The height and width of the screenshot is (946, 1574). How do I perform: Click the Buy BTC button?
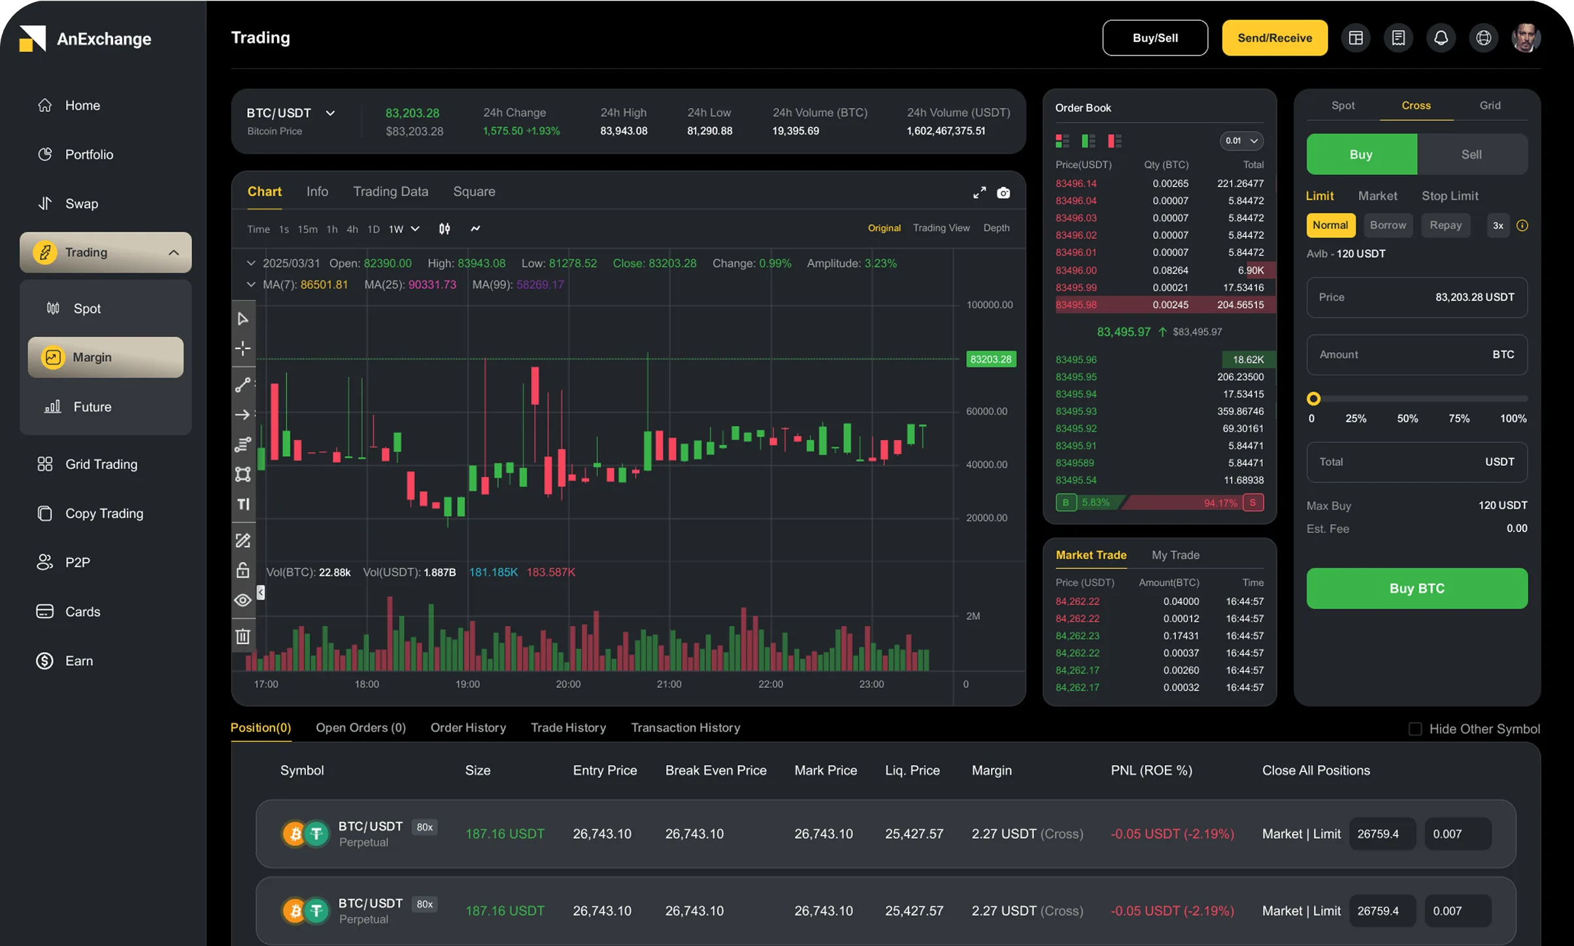(1416, 588)
